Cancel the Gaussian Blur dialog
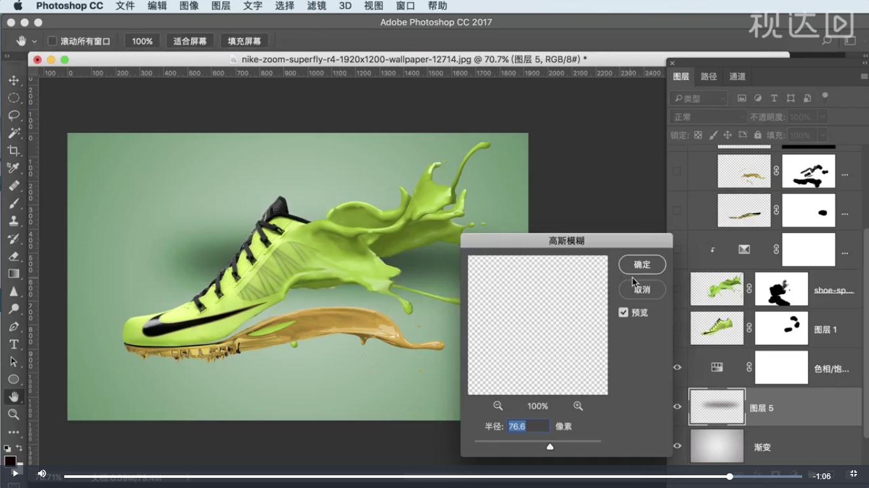This screenshot has width=869, height=488. pyautogui.click(x=643, y=290)
